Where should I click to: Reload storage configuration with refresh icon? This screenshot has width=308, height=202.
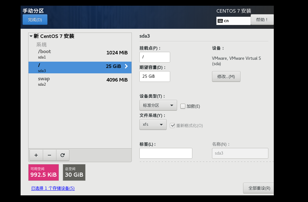pos(63,155)
